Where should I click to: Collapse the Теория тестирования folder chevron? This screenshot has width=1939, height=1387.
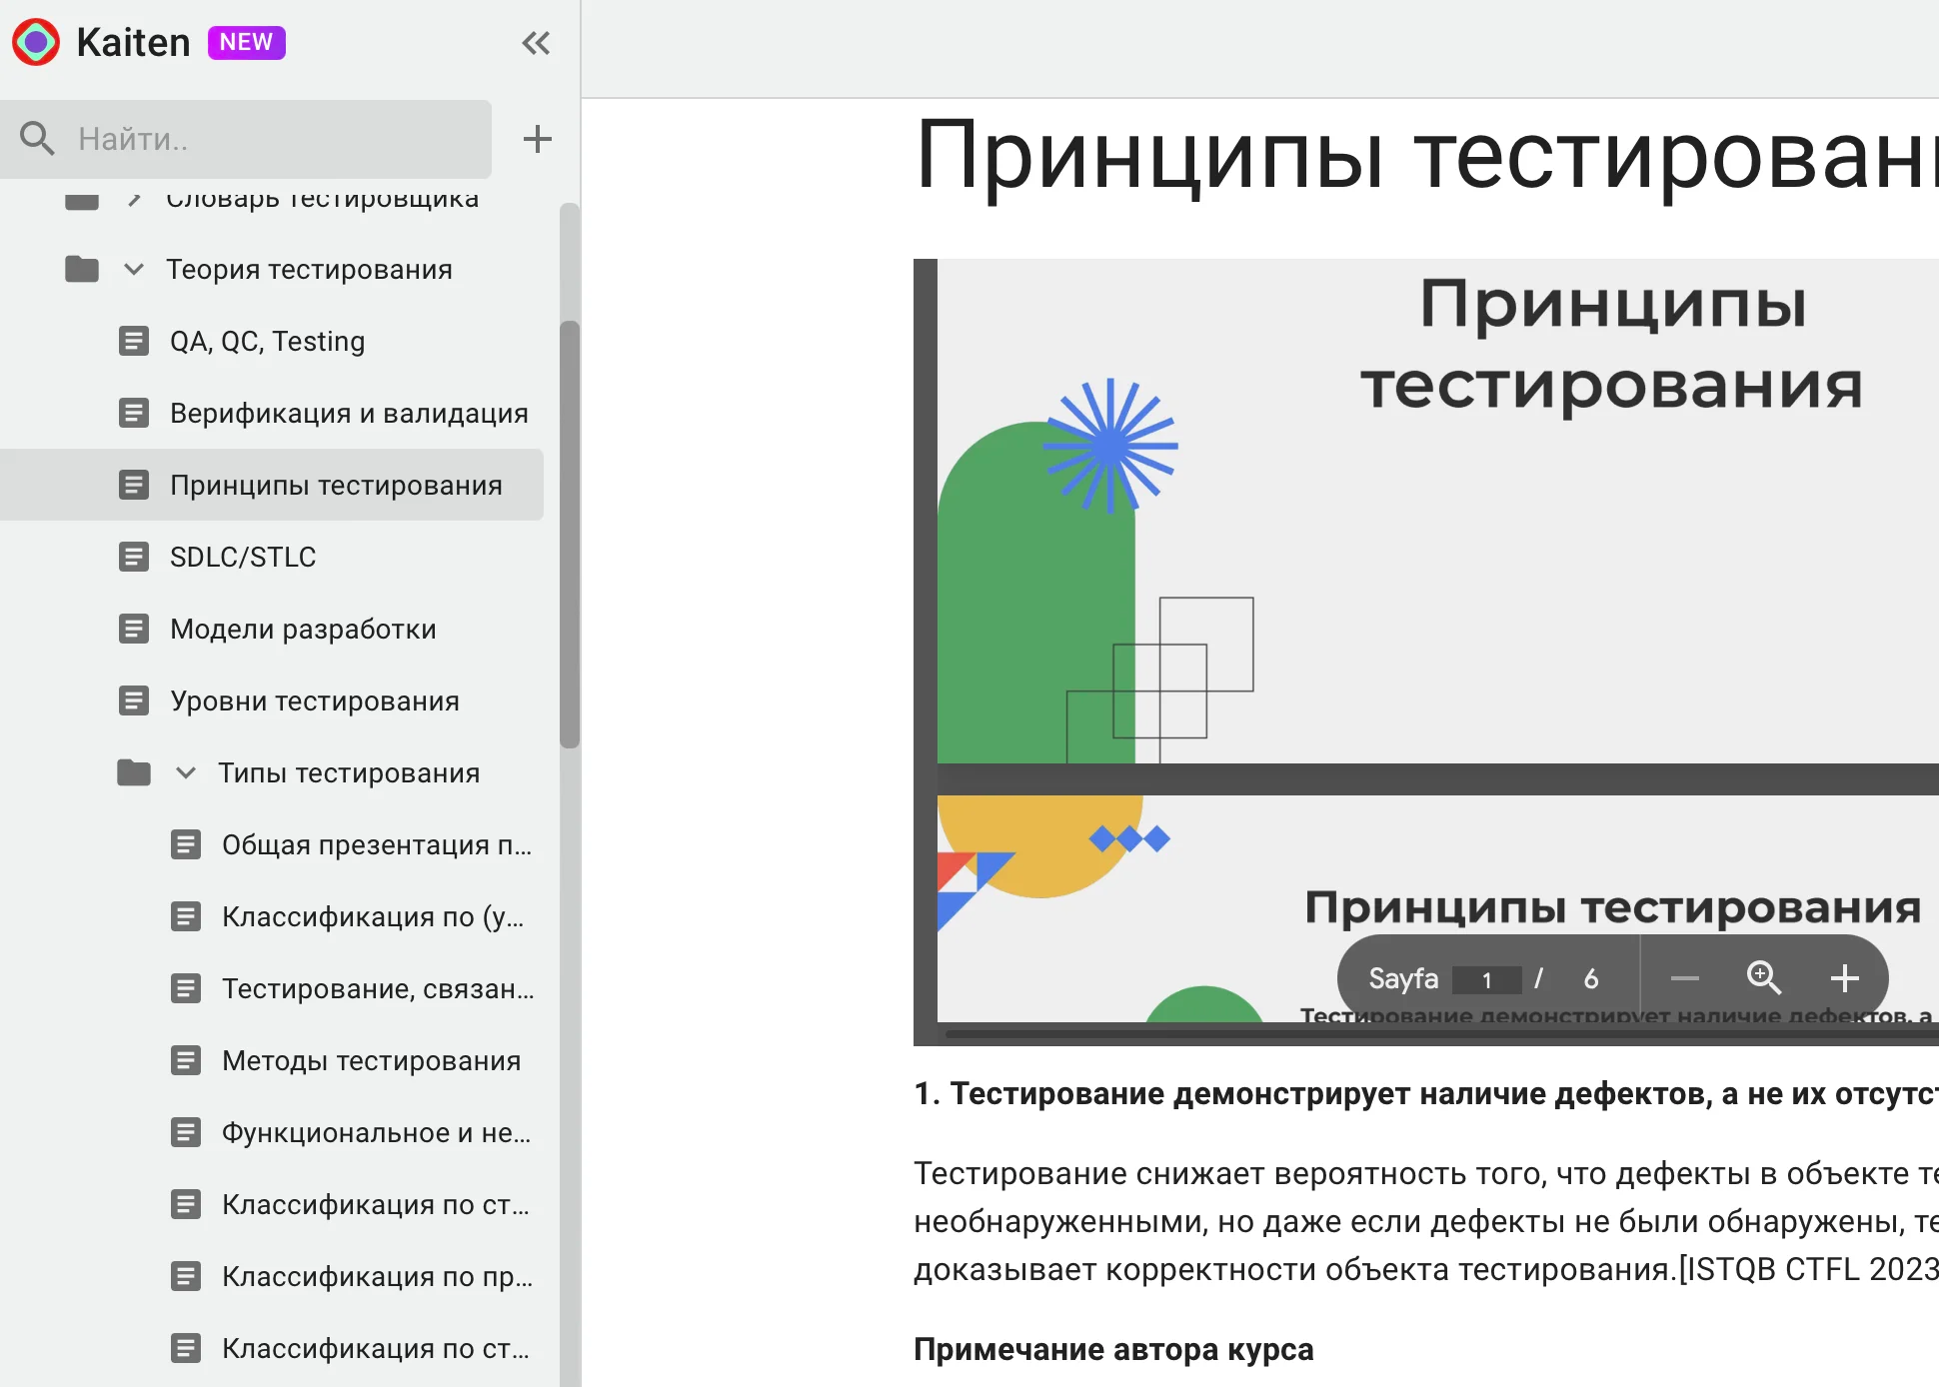[134, 270]
